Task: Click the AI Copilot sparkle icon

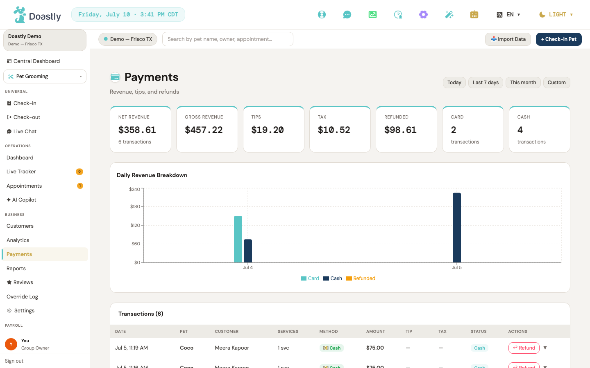Action: (9, 200)
